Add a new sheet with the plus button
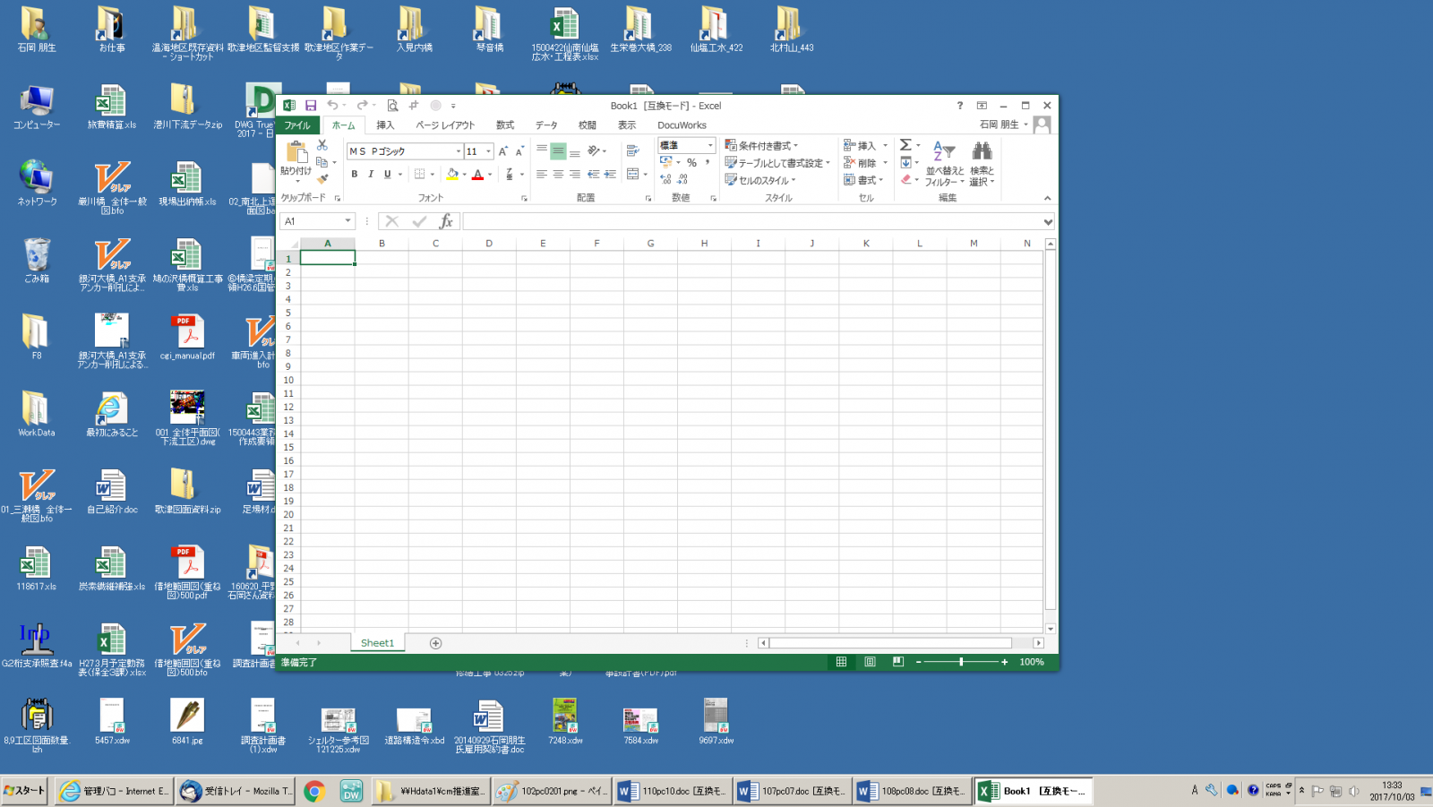1433x807 pixels. 435,643
